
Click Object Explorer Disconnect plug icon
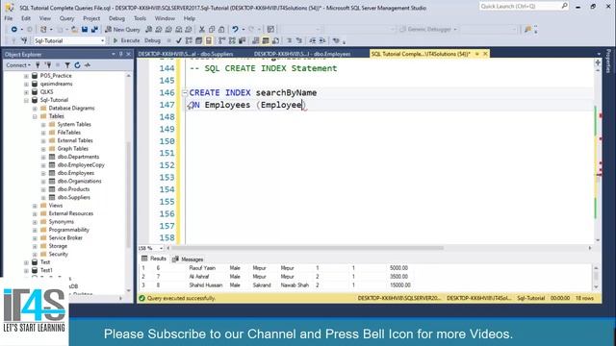(48, 65)
